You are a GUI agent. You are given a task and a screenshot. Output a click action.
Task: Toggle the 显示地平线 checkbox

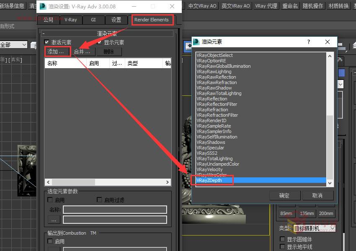point(283,246)
